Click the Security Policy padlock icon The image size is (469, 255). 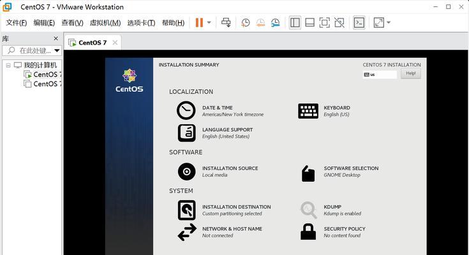point(308,231)
